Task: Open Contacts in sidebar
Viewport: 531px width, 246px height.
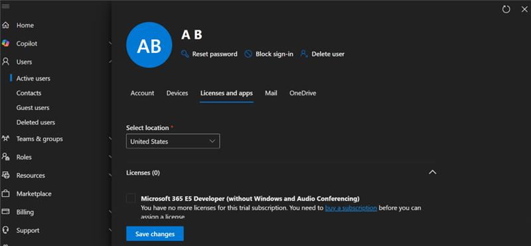Action: tap(29, 93)
